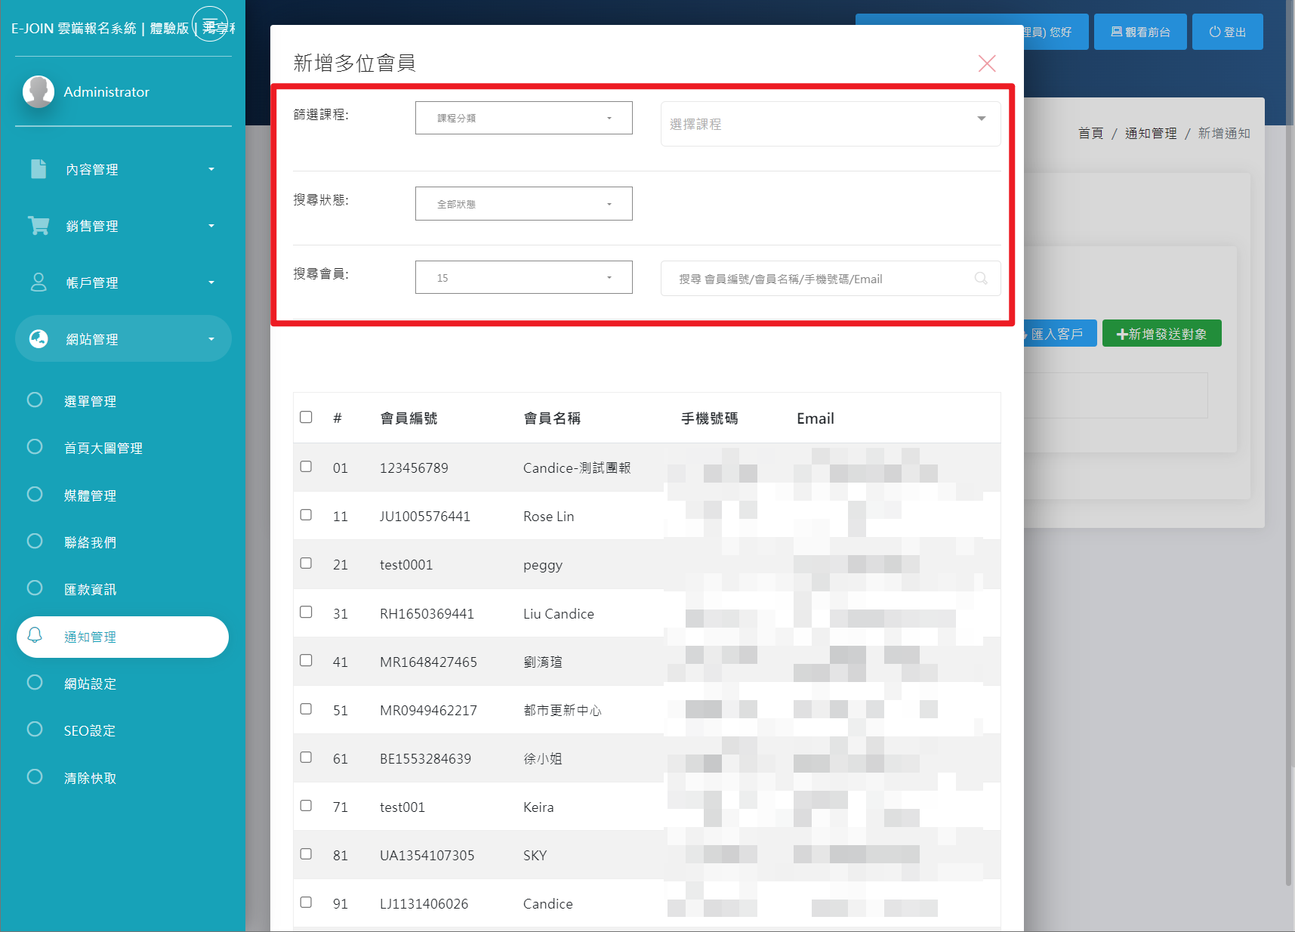The width and height of the screenshot is (1295, 932).
Task: Click the member search text field
Action: point(816,279)
